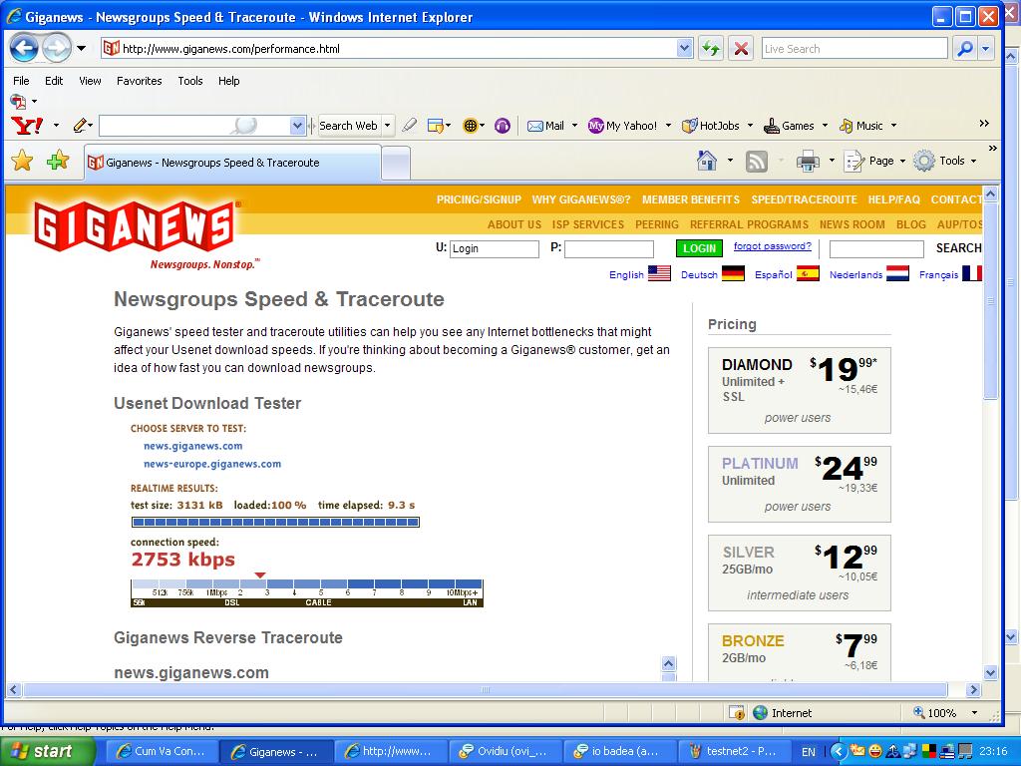1021x766 pixels.
Task: Click the Giganews logo
Action: (136, 226)
